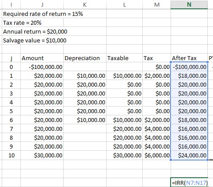Select the Tax rate = 20% cell
Screen dimensions: 213x187
pyautogui.click(x=22, y=23)
